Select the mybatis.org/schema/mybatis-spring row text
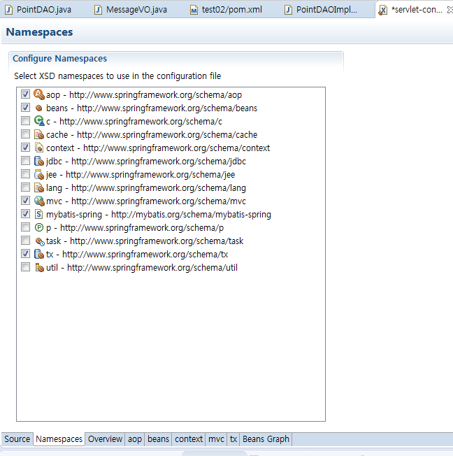 (x=159, y=215)
